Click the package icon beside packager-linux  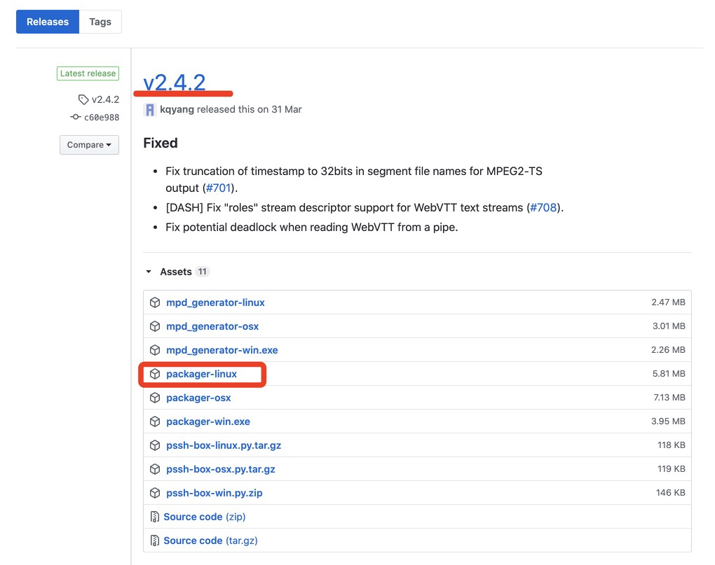155,374
